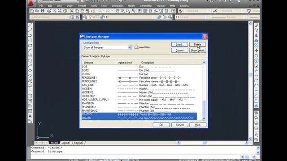Viewport: 287px width, 161px height.
Task: Click the Save icon in standard toolbar
Action: [x=43, y=11]
